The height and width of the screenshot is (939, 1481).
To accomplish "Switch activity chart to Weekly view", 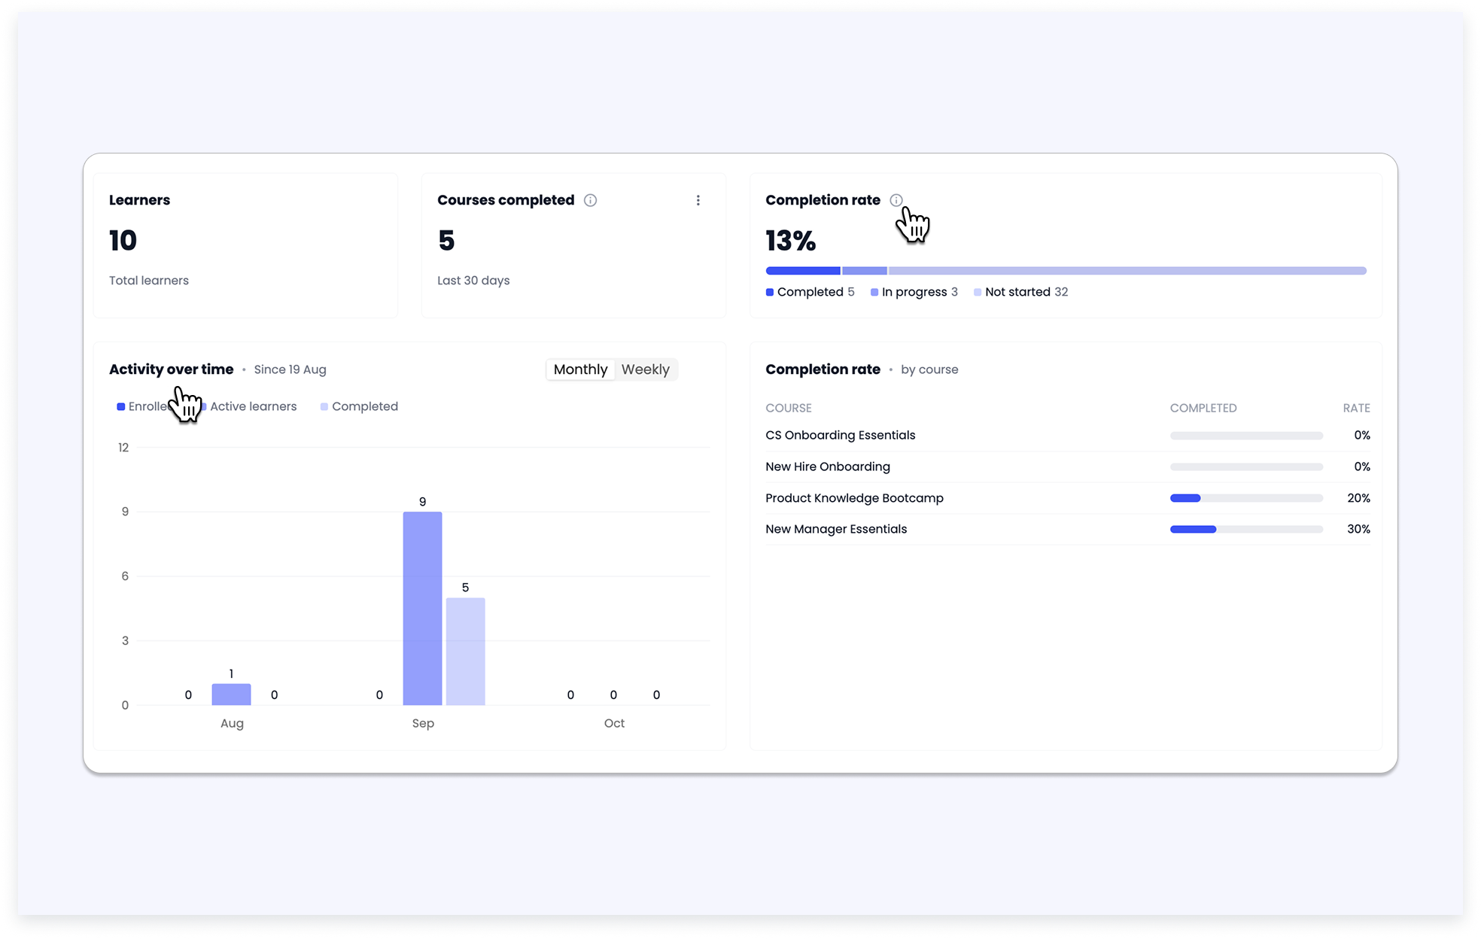I will point(646,369).
